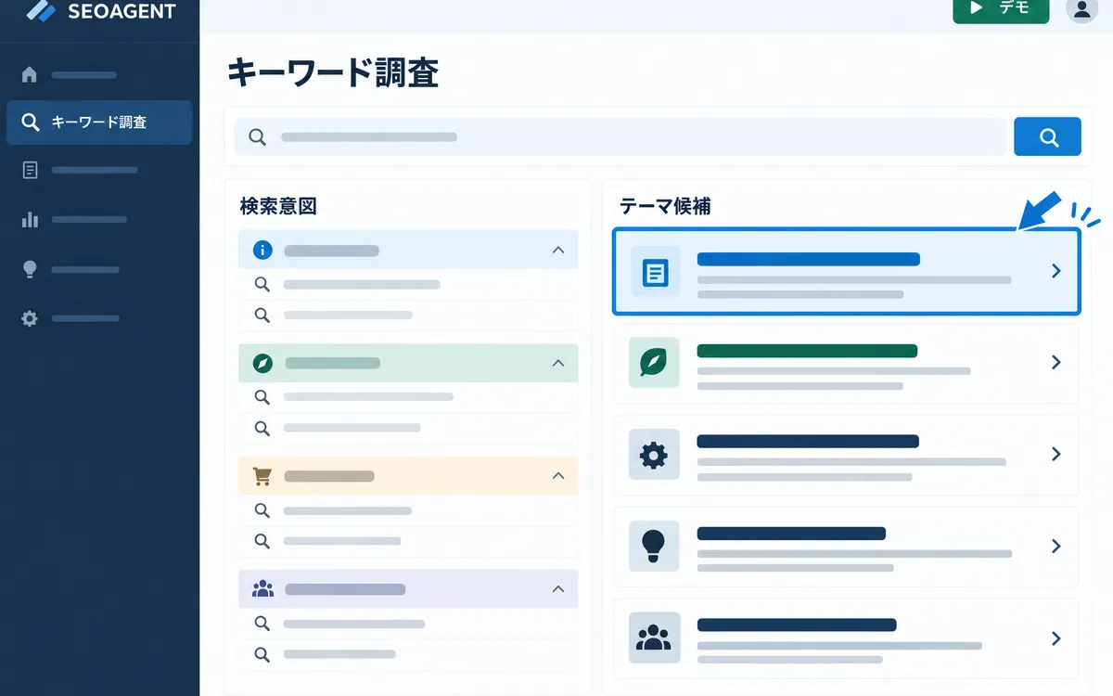
Task: Open chevron on the document theme card
Action: pyautogui.click(x=1055, y=271)
